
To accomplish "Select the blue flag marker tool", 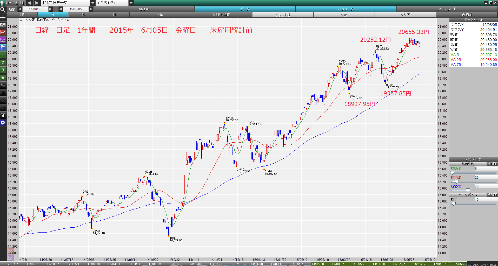I will pos(3,47).
